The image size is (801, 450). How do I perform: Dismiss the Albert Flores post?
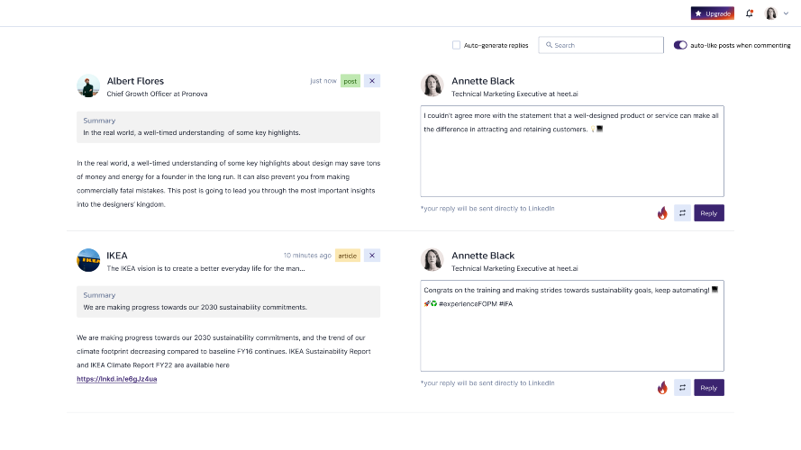(x=372, y=81)
